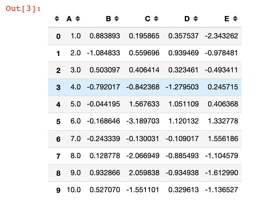275x205 pixels.
Task: Sort by the index column arrows
Action: pyautogui.click(x=57, y=19)
